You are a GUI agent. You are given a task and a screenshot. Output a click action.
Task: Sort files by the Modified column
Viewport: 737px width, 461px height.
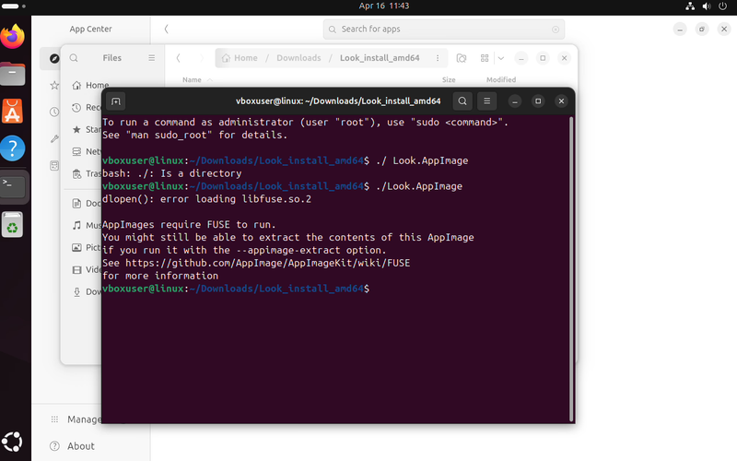point(501,79)
